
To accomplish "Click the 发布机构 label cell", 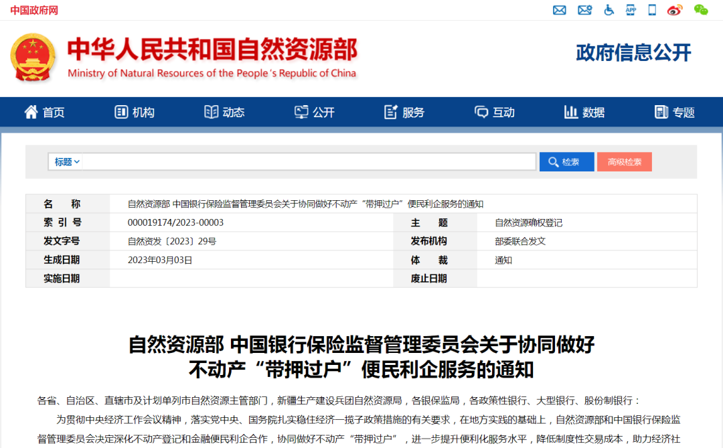I will (x=435, y=241).
